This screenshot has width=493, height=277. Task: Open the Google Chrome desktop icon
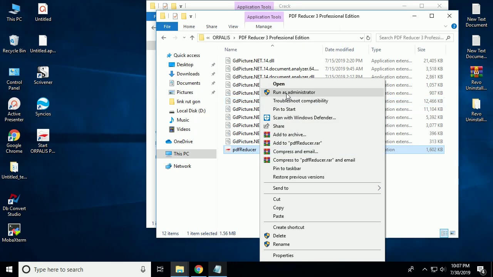(14, 141)
